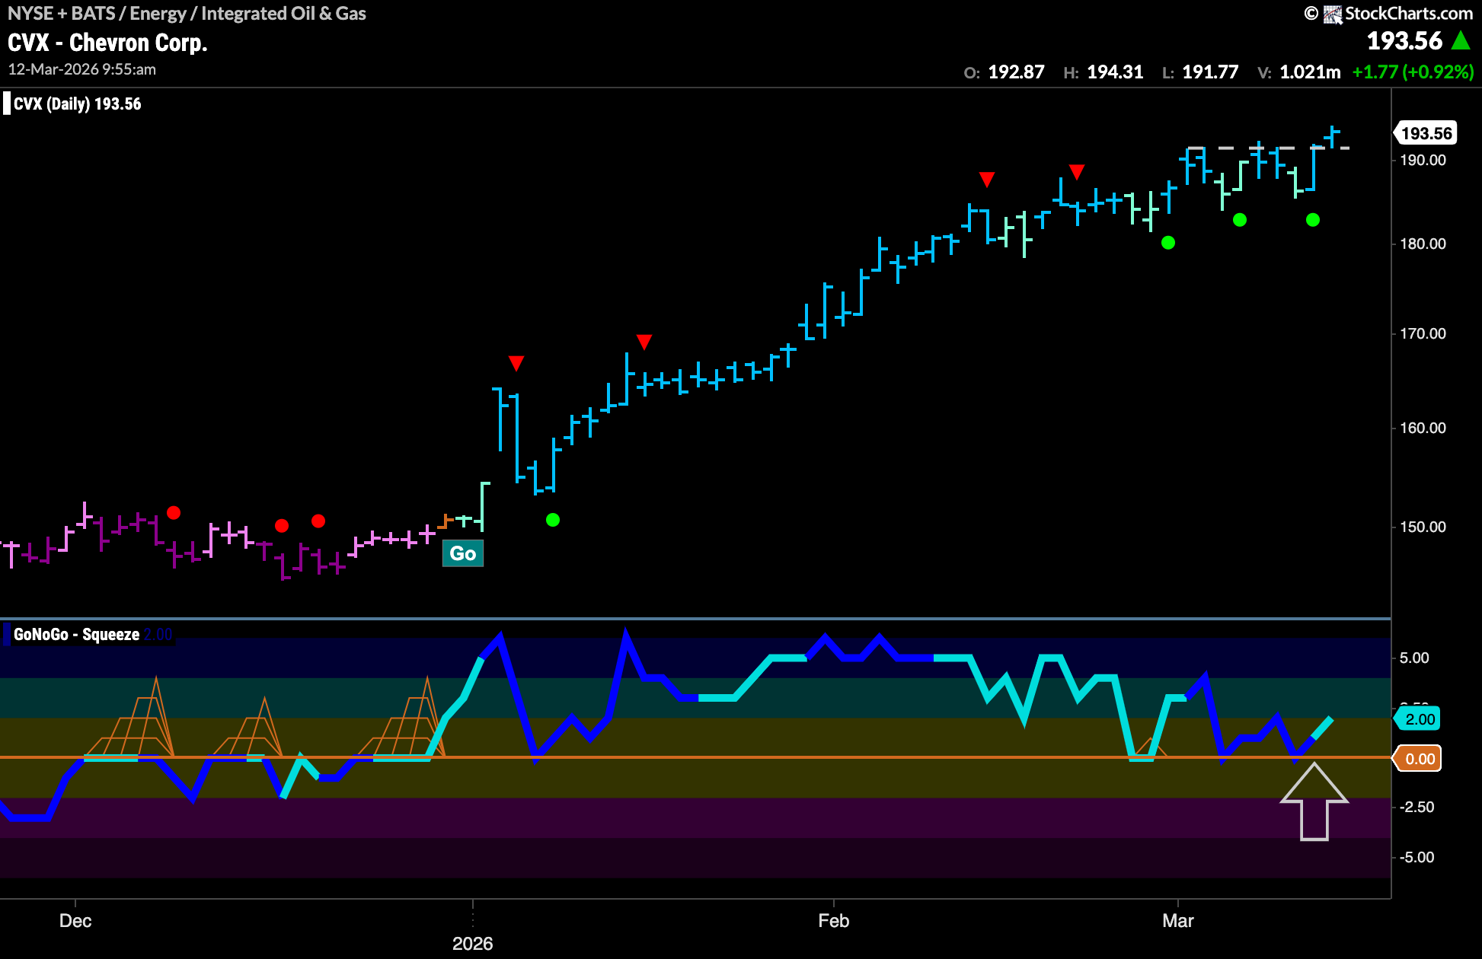The image size is (1482, 959).
Task: Click the 150.00 price axis label
Action: point(1423,527)
